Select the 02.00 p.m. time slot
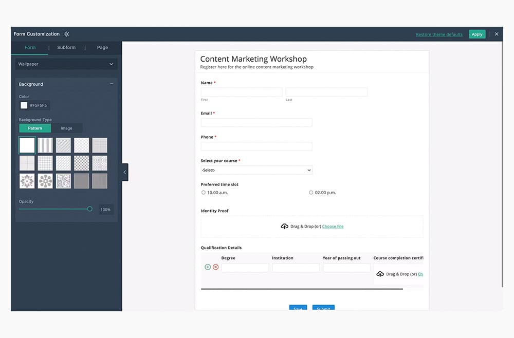This screenshot has height=338, width=514. [311, 193]
